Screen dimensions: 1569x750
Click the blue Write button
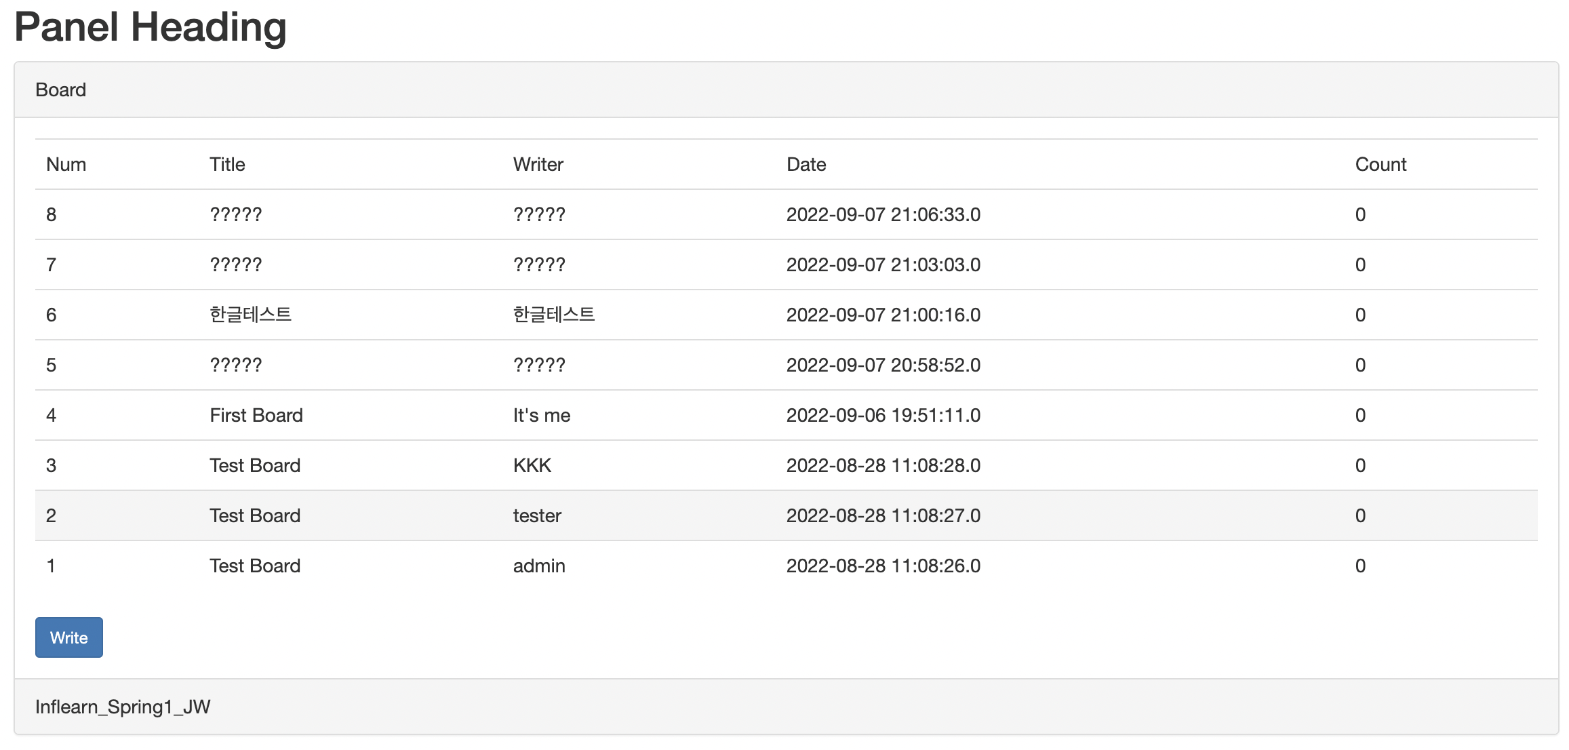69,637
